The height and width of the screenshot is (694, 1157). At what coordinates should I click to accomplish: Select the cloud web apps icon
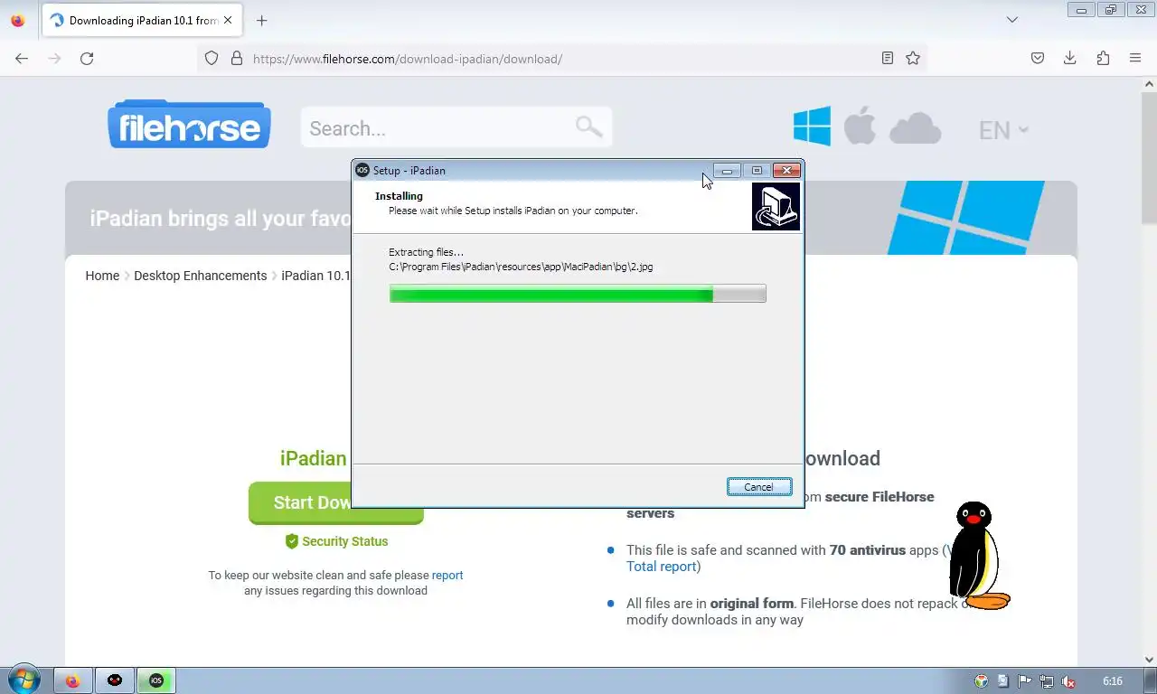pyautogui.click(x=915, y=128)
